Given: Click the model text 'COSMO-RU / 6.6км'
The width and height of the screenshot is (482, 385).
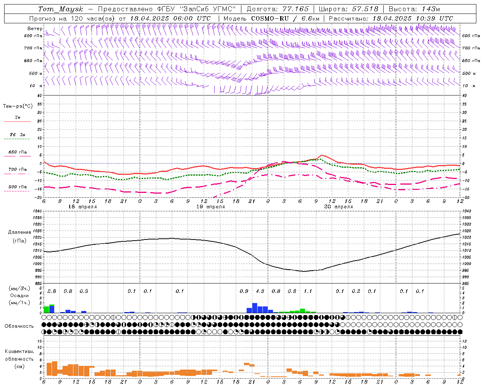Looking at the screenshot, I should click(x=285, y=18).
